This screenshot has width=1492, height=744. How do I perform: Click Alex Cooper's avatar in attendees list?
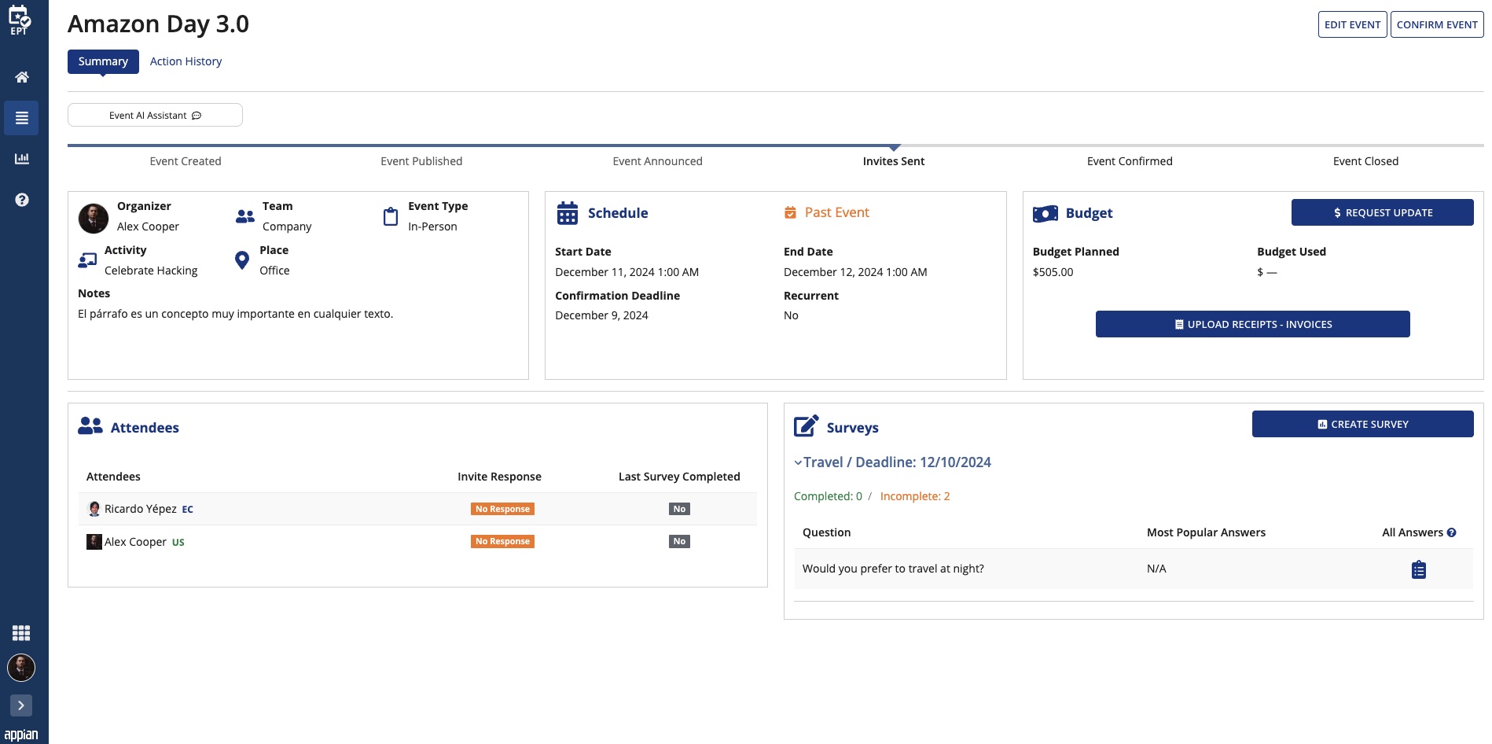pyautogui.click(x=94, y=542)
